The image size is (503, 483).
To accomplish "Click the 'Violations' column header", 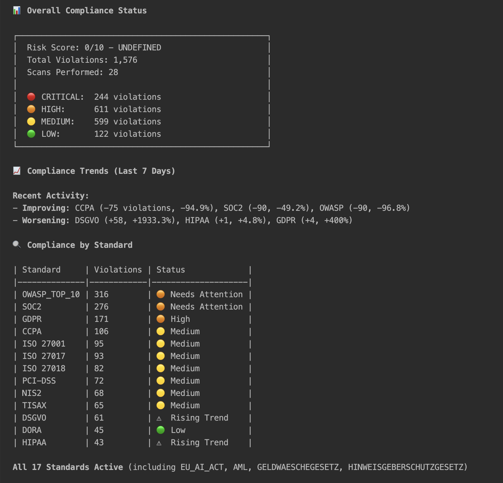I will point(118,270).
